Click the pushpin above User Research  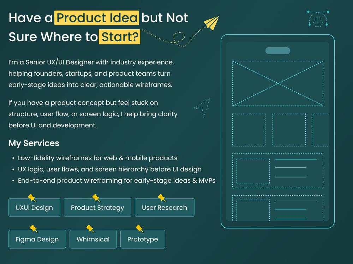tap(162, 198)
